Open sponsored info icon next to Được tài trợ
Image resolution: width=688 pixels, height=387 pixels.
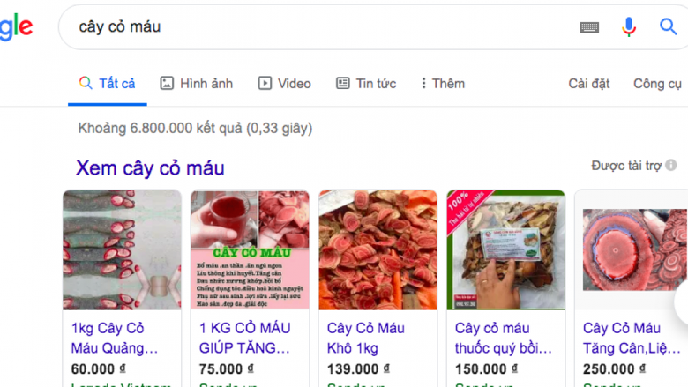tap(671, 165)
